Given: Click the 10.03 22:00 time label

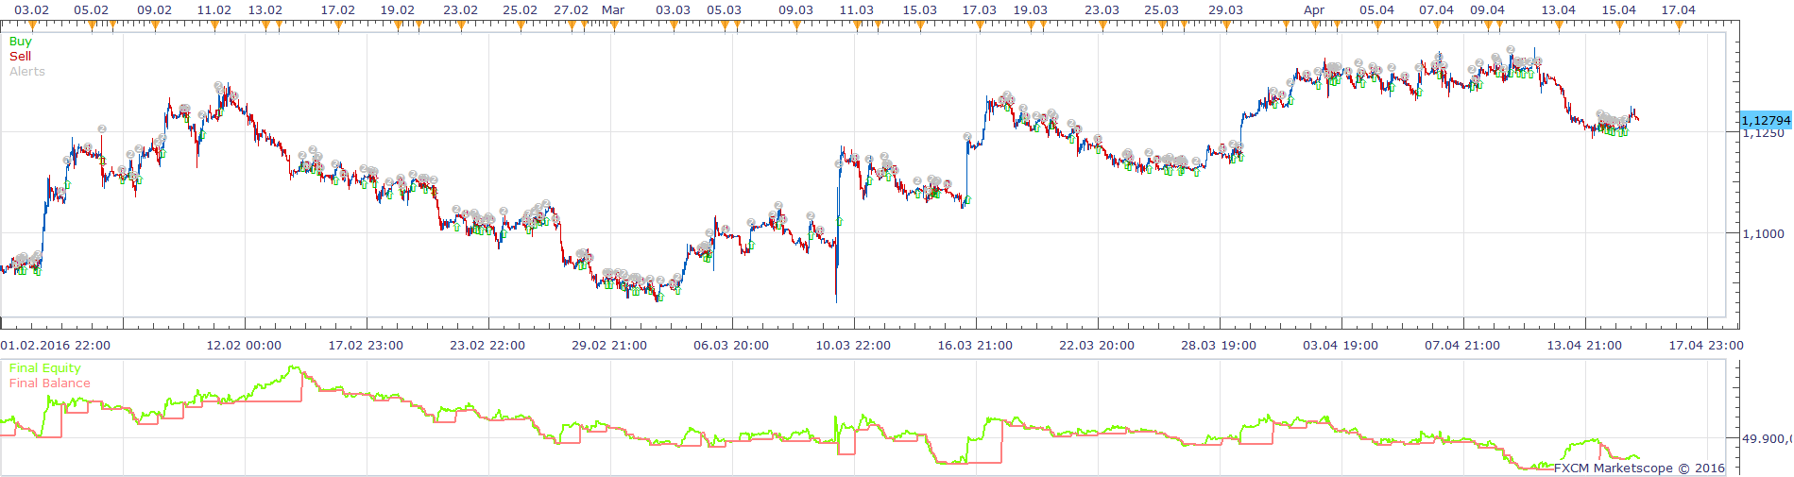Looking at the screenshot, I should [853, 346].
